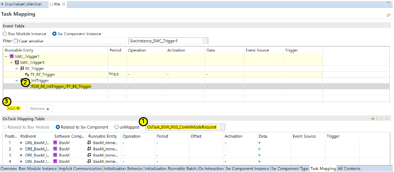Viewport: 394px width, 172px height.
Task: Open the Os Interaction tab
Action: (x=211, y=168)
